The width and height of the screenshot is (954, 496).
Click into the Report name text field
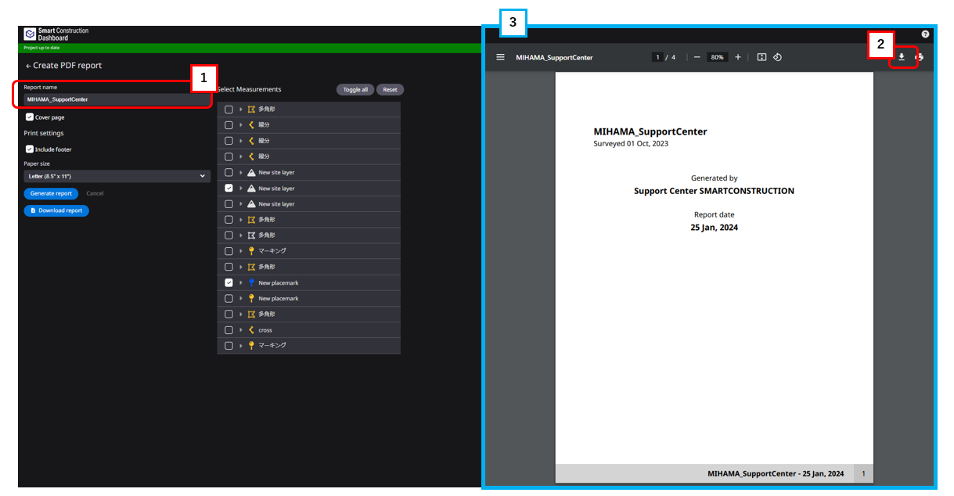(x=117, y=99)
